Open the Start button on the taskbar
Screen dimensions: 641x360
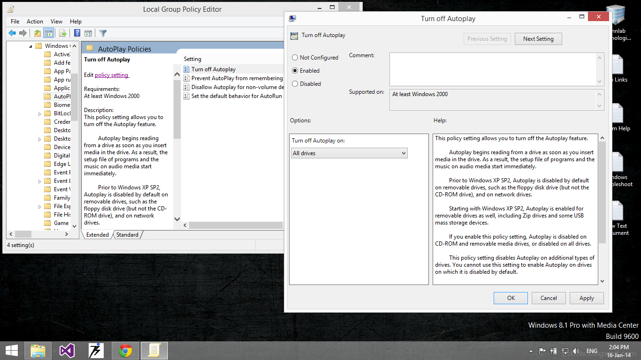coord(12,350)
